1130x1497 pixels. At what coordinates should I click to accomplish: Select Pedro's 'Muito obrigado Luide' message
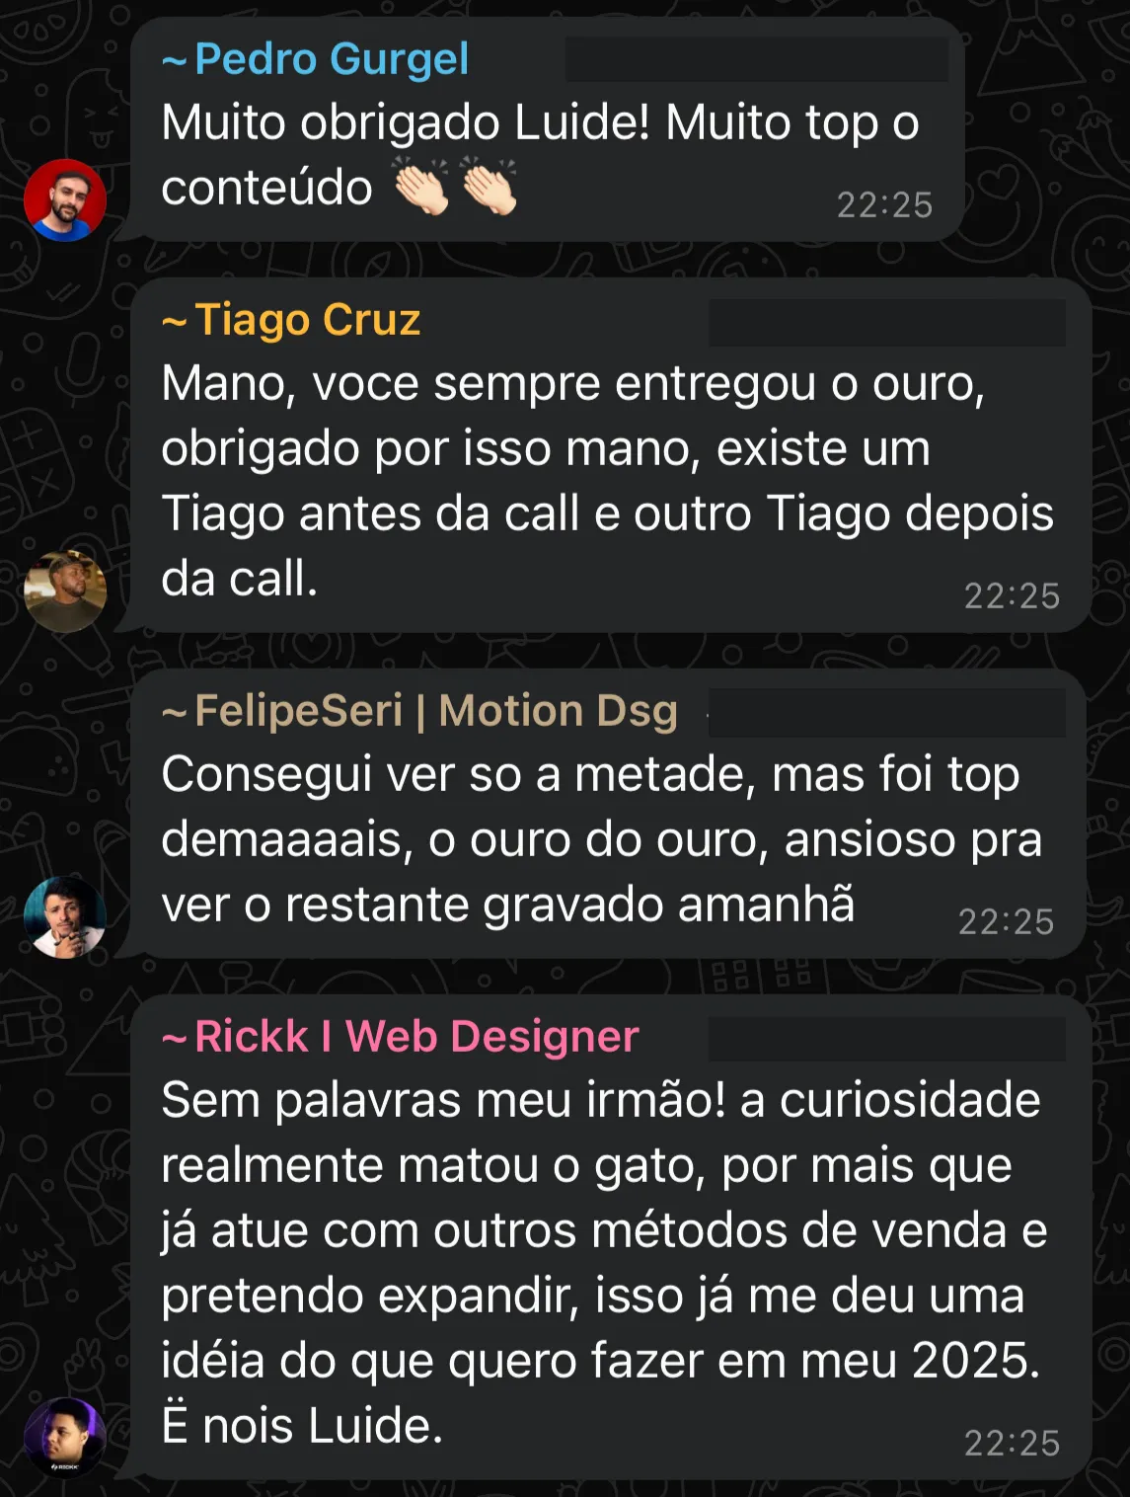point(548,129)
